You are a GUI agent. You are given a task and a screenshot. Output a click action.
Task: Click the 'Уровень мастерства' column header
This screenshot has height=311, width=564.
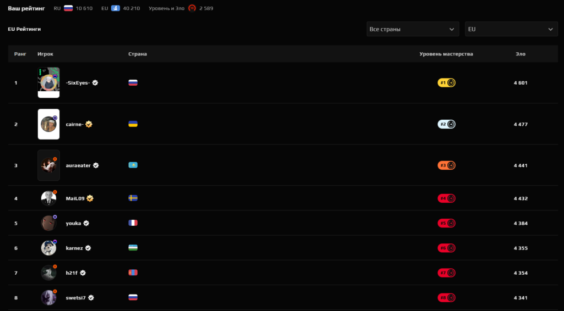[x=446, y=54]
